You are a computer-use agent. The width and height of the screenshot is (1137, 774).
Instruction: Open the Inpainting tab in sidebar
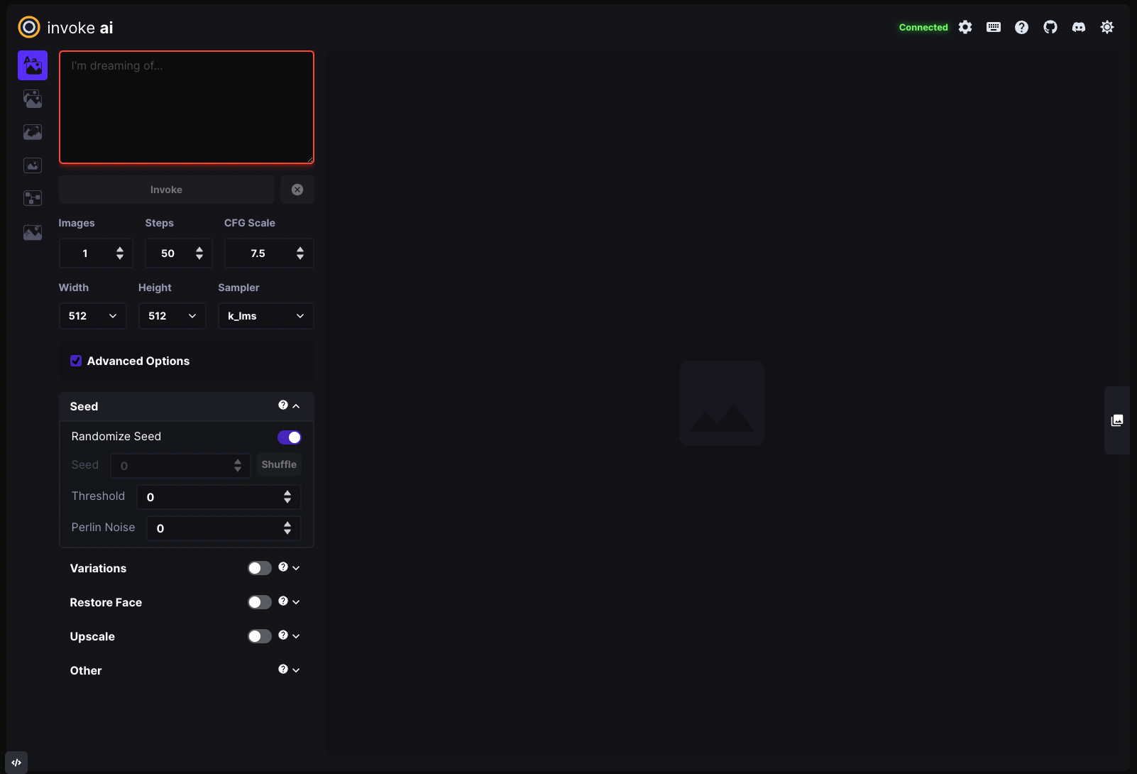point(33,132)
